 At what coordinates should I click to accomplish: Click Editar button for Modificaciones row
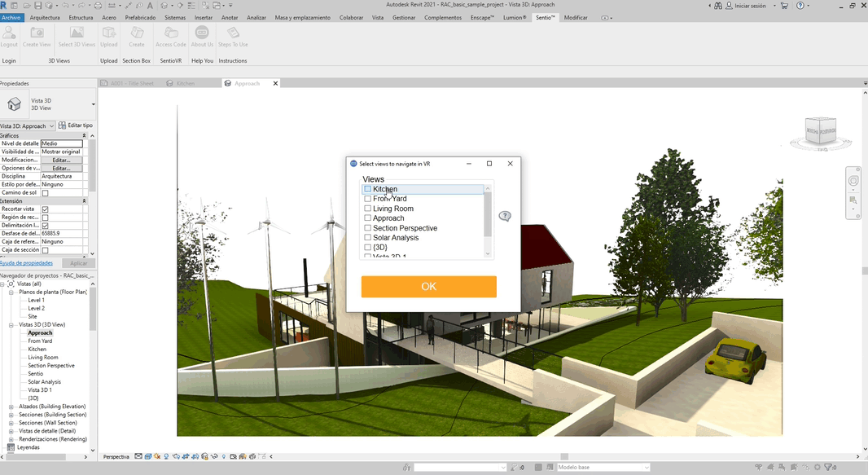[x=61, y=160]
